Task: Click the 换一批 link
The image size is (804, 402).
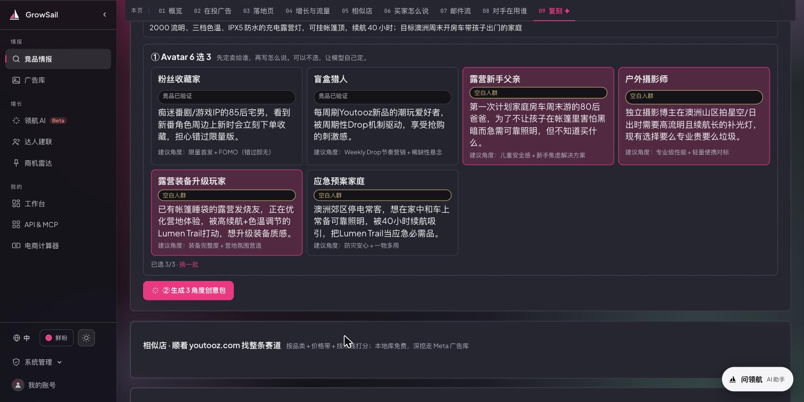Action: click(189, 265)
